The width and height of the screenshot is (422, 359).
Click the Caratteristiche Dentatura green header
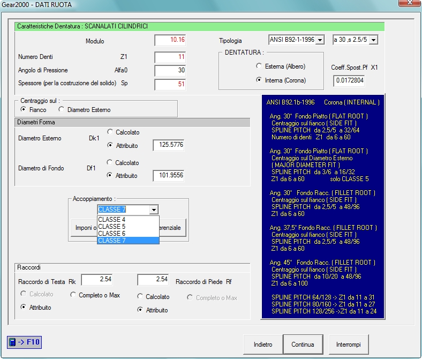coord(199,26)
